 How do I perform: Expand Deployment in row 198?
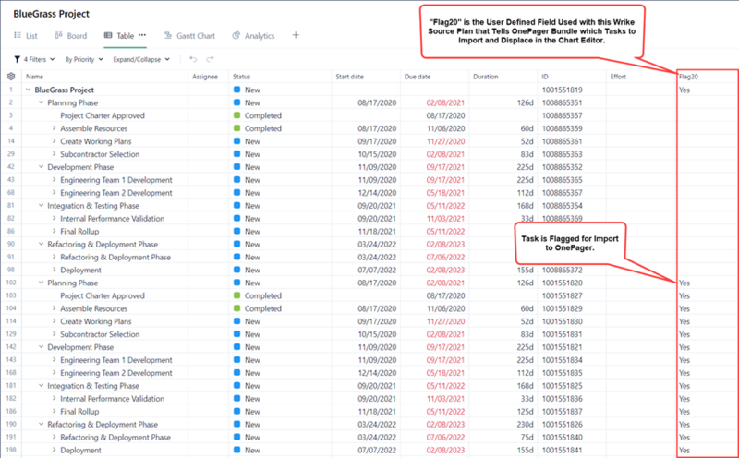pyautogui.click(x=54, y=450)
